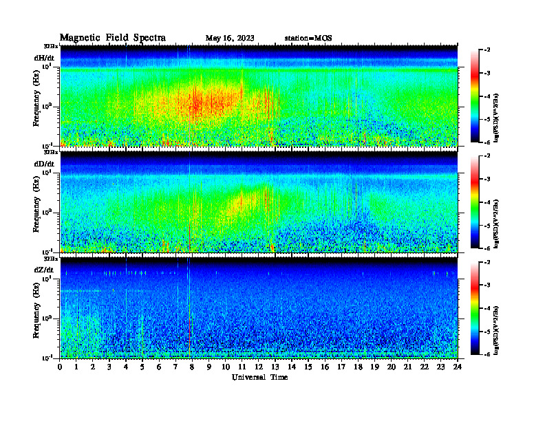The image size is (545, 421).
Task: Click the '-4' tick on dH/dt color bar
Action: [487, 96]
